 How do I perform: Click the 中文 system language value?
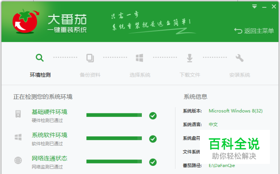click(213, 125)
